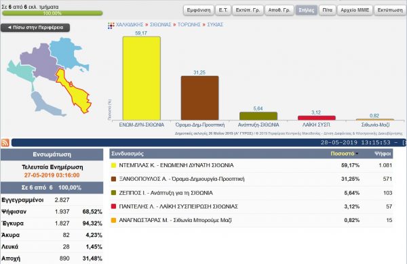Switch to the Στήλες chart view

click(x=307, y=10)
